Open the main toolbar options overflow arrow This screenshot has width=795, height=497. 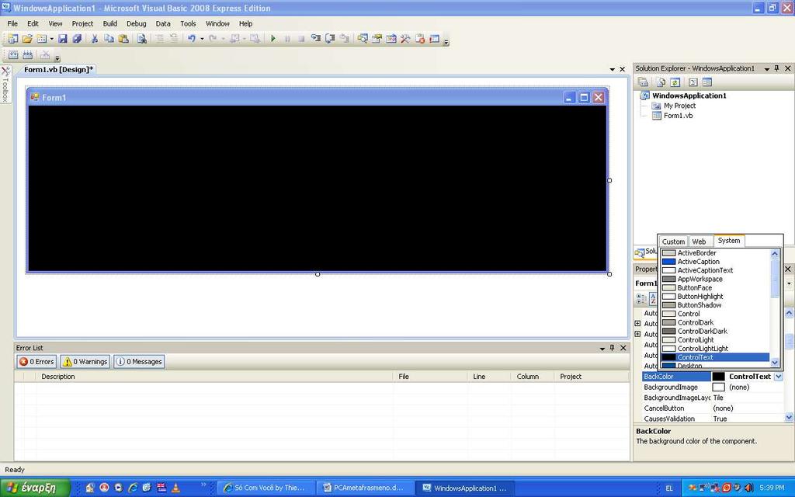coord(446,42)
